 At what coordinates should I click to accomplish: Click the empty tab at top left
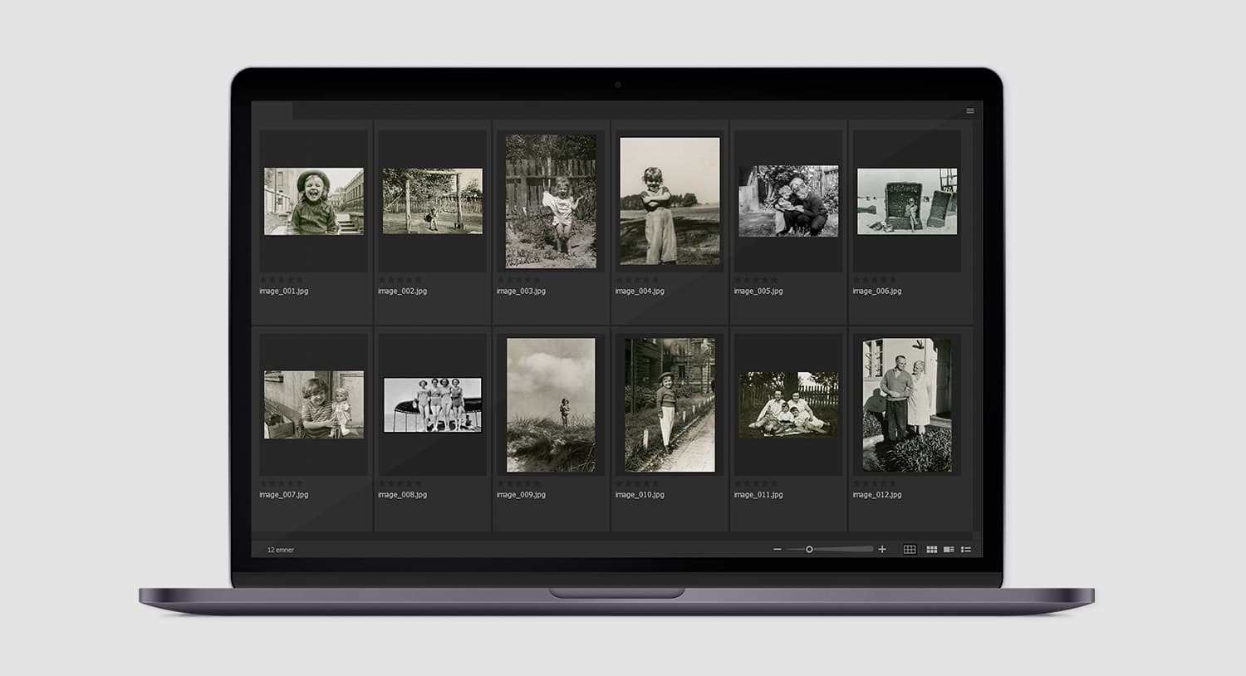pos(272,110)
